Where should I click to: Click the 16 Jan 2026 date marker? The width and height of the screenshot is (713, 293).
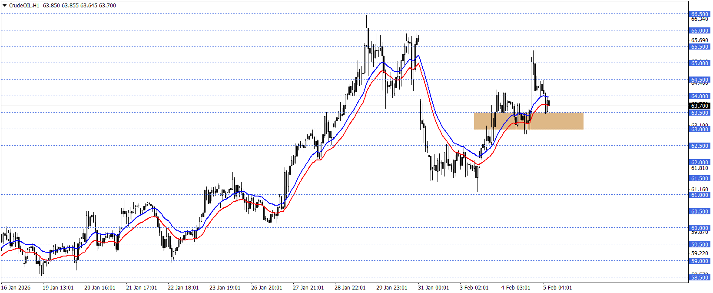(x=16, y=288)
